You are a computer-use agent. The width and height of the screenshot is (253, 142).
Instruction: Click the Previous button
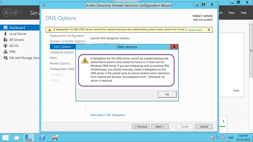coord(141,127)
